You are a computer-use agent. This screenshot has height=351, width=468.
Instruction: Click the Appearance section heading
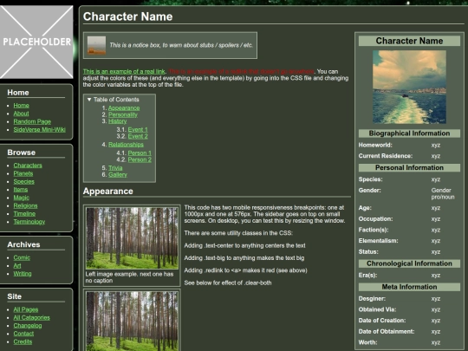[x=108, y=191]
